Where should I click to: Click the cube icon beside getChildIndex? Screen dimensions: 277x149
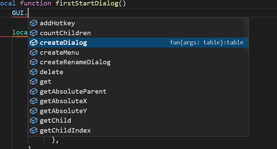click(x=33, y=131)
